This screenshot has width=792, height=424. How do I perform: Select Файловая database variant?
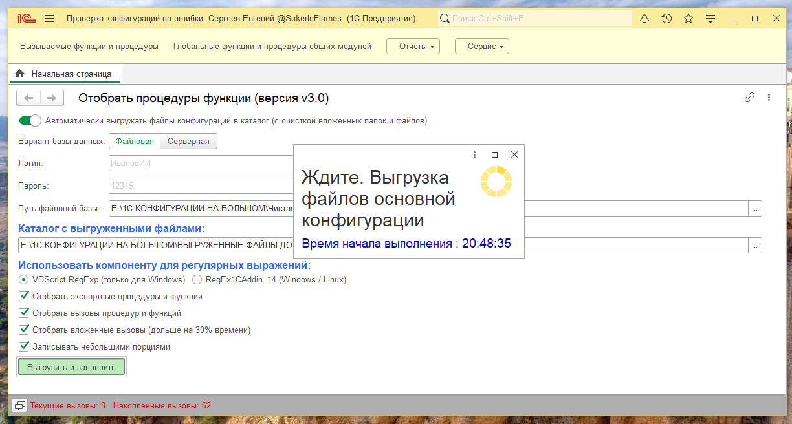135,141
